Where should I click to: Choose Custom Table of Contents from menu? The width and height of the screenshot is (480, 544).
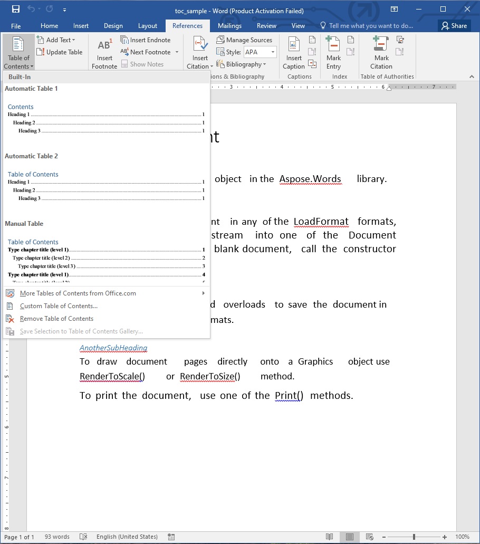pos(59,306)
